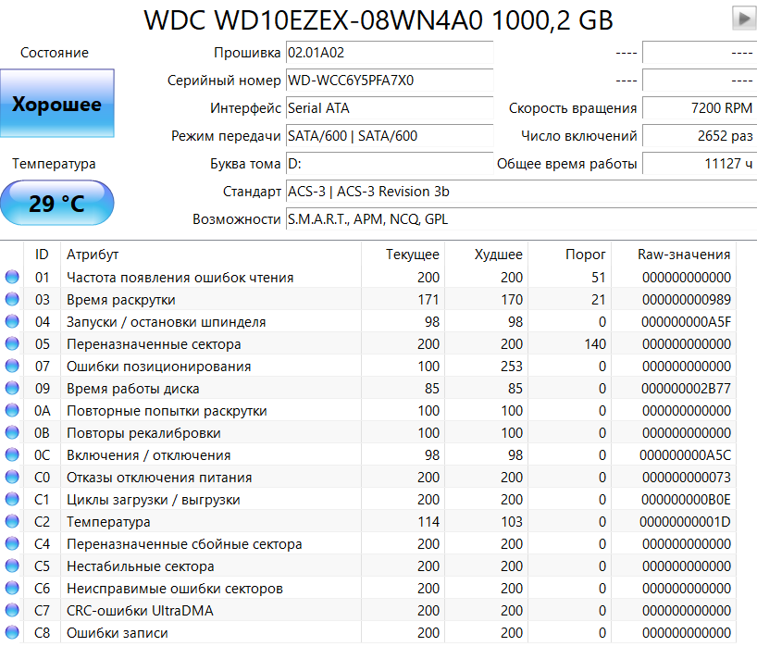Click the Прошивка field 02.01A02

coord(390,52)
